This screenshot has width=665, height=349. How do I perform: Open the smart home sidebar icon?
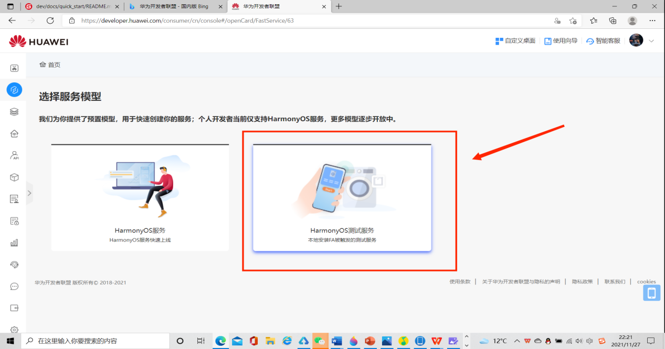point(15,133)
